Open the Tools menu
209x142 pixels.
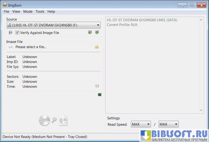40,11
